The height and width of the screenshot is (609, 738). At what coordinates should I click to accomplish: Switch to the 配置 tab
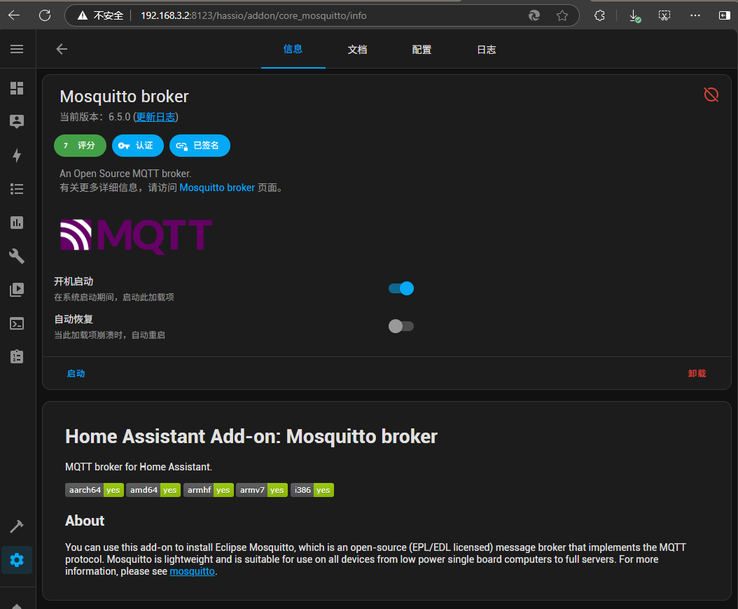422,50
